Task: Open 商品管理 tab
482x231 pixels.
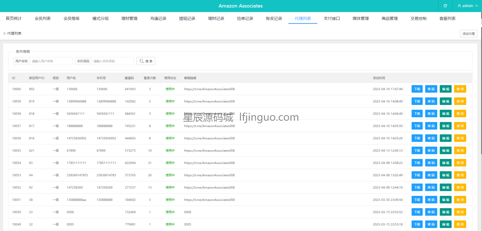Action: pyautogui.click(x=389, y=18)
